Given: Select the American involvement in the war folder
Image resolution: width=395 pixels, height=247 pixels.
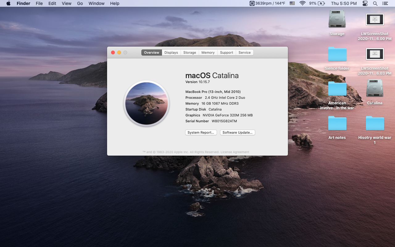Looking at the screenshot, I should (x=337, y=89).
